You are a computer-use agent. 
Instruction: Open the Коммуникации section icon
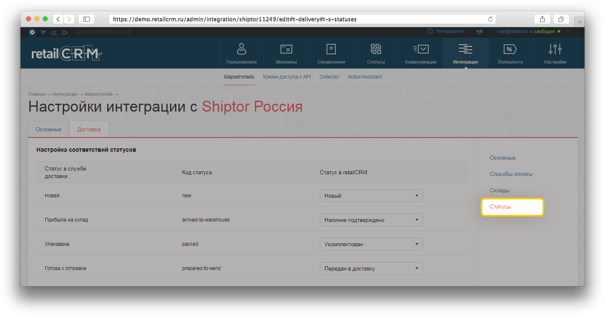pyautogui.click(x=420, y=49)
